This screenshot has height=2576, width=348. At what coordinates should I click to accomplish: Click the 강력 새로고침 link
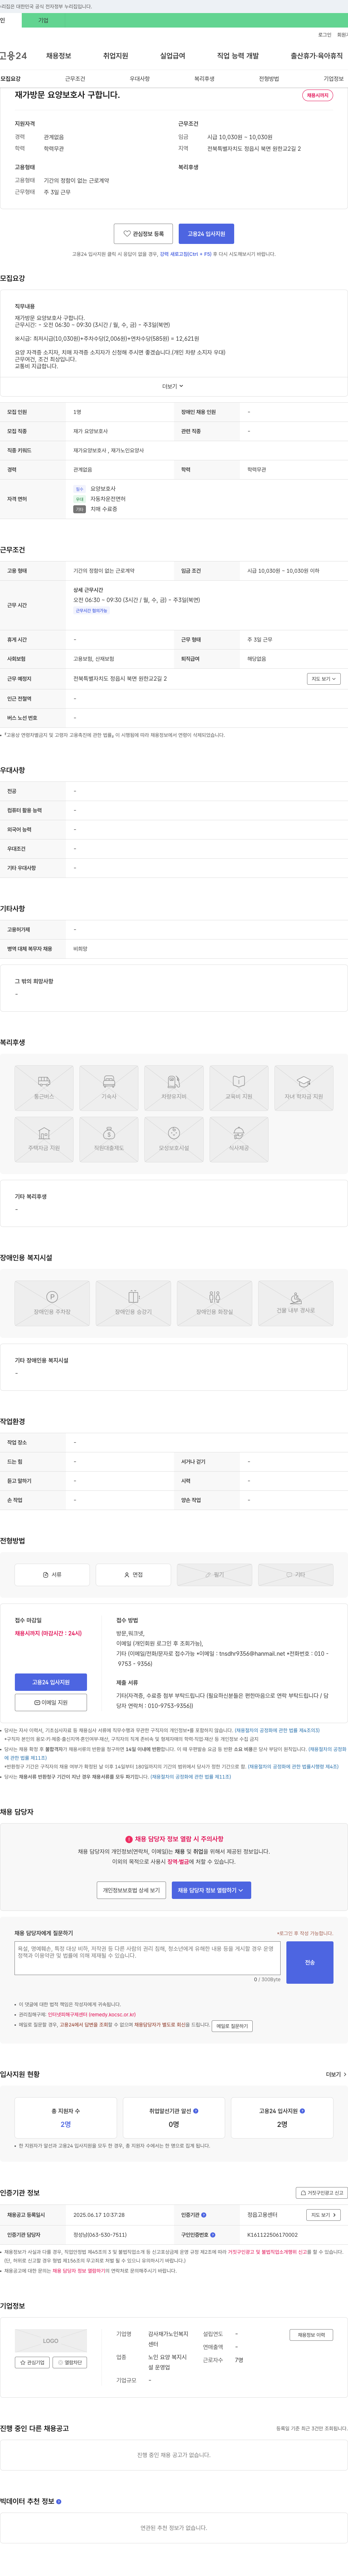click(186, 254)
